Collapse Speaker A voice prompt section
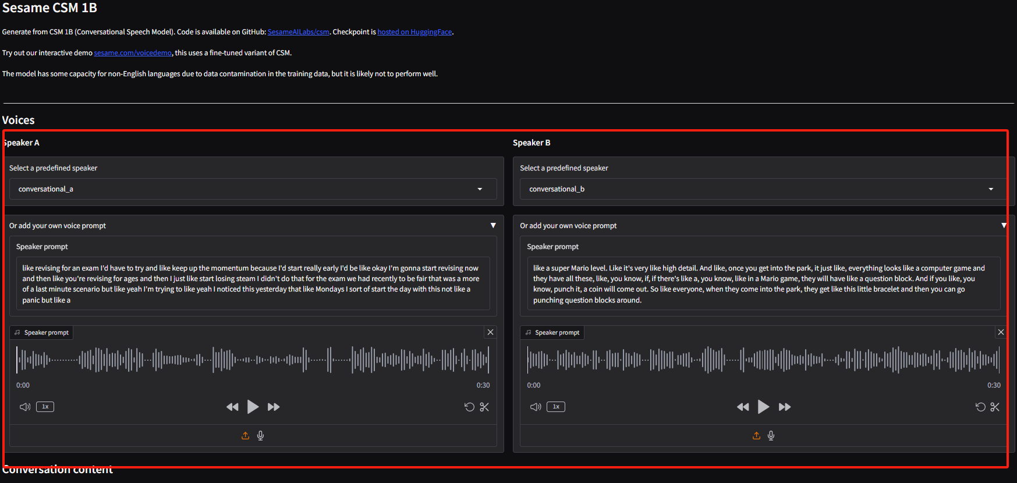Screen dimensions: 1017x483 point(493,225)
